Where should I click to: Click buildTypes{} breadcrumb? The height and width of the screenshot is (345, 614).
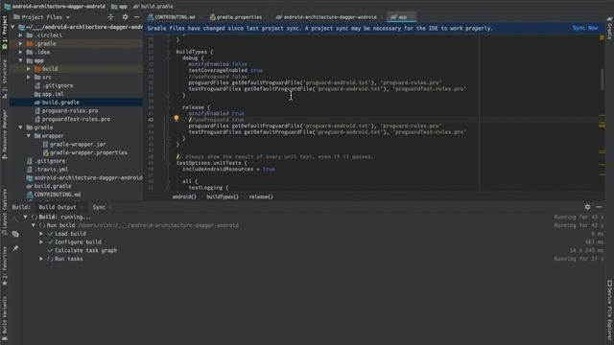(223, 196)
